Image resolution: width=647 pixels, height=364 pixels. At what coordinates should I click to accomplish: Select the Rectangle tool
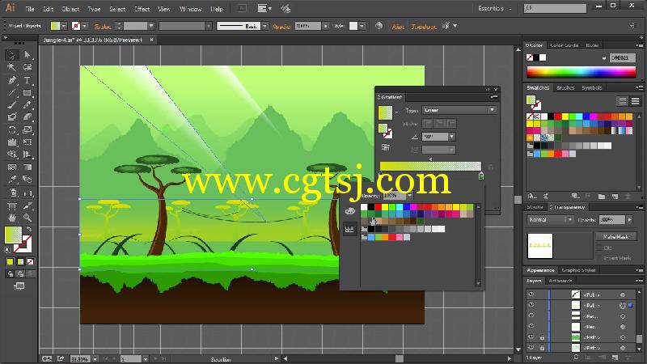[x=27, y=93]
